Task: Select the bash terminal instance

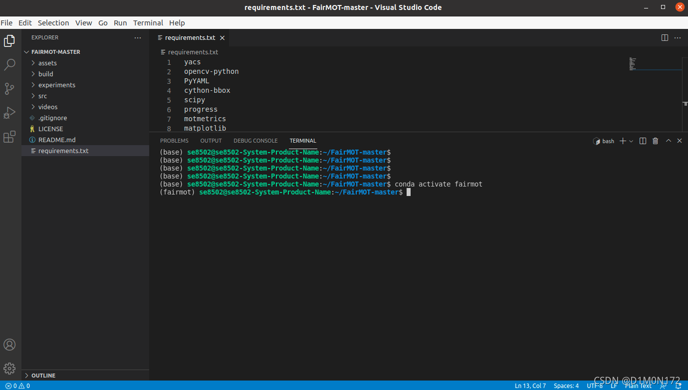Action: [604, 141]
